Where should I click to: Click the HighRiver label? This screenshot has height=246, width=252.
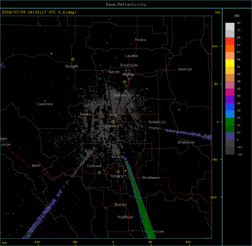(x=126, y=217)
